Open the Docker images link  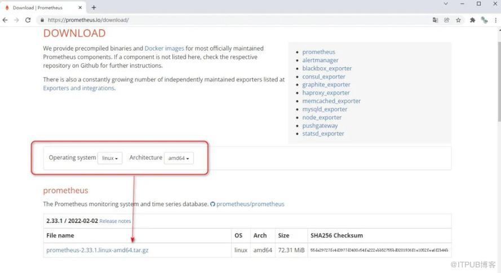164,48
